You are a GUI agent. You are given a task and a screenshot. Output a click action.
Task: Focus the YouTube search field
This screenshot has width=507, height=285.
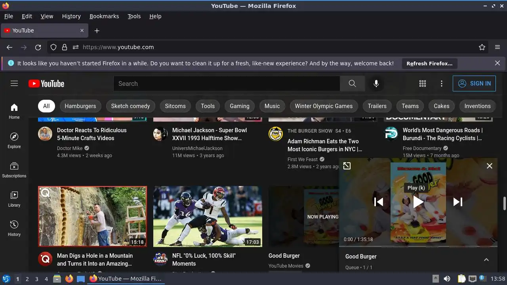227,84
